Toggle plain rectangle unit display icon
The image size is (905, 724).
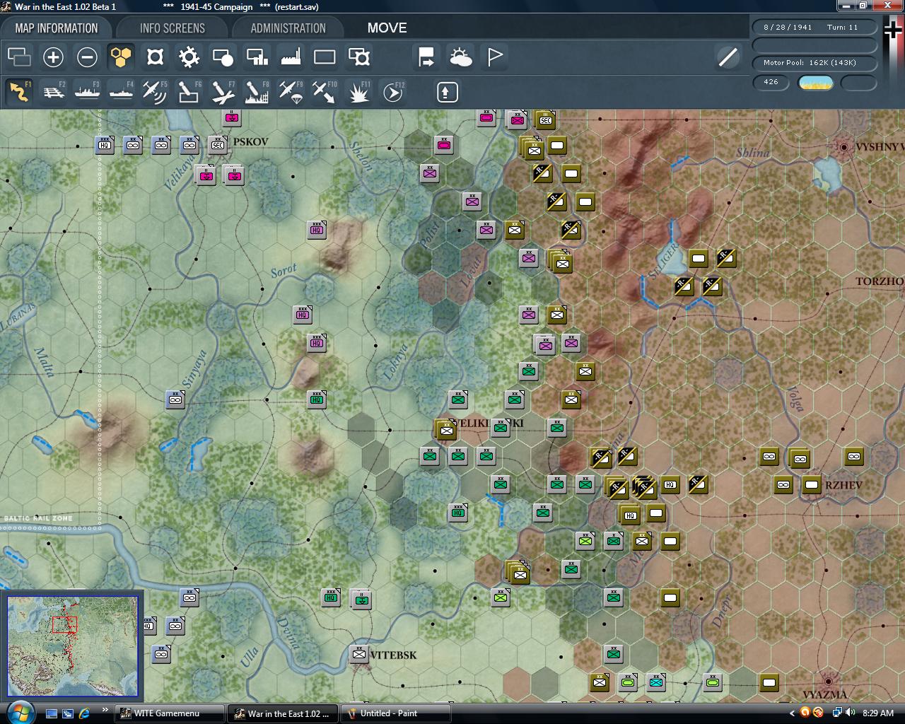pyautogui.click(x=325, y=57)
